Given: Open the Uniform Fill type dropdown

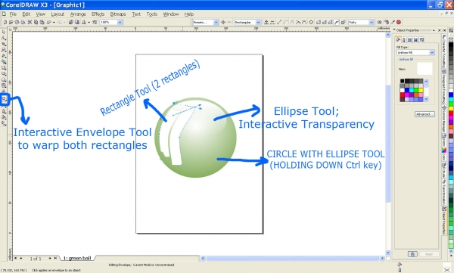Looking at the screenshot, I should click(415, 53).
